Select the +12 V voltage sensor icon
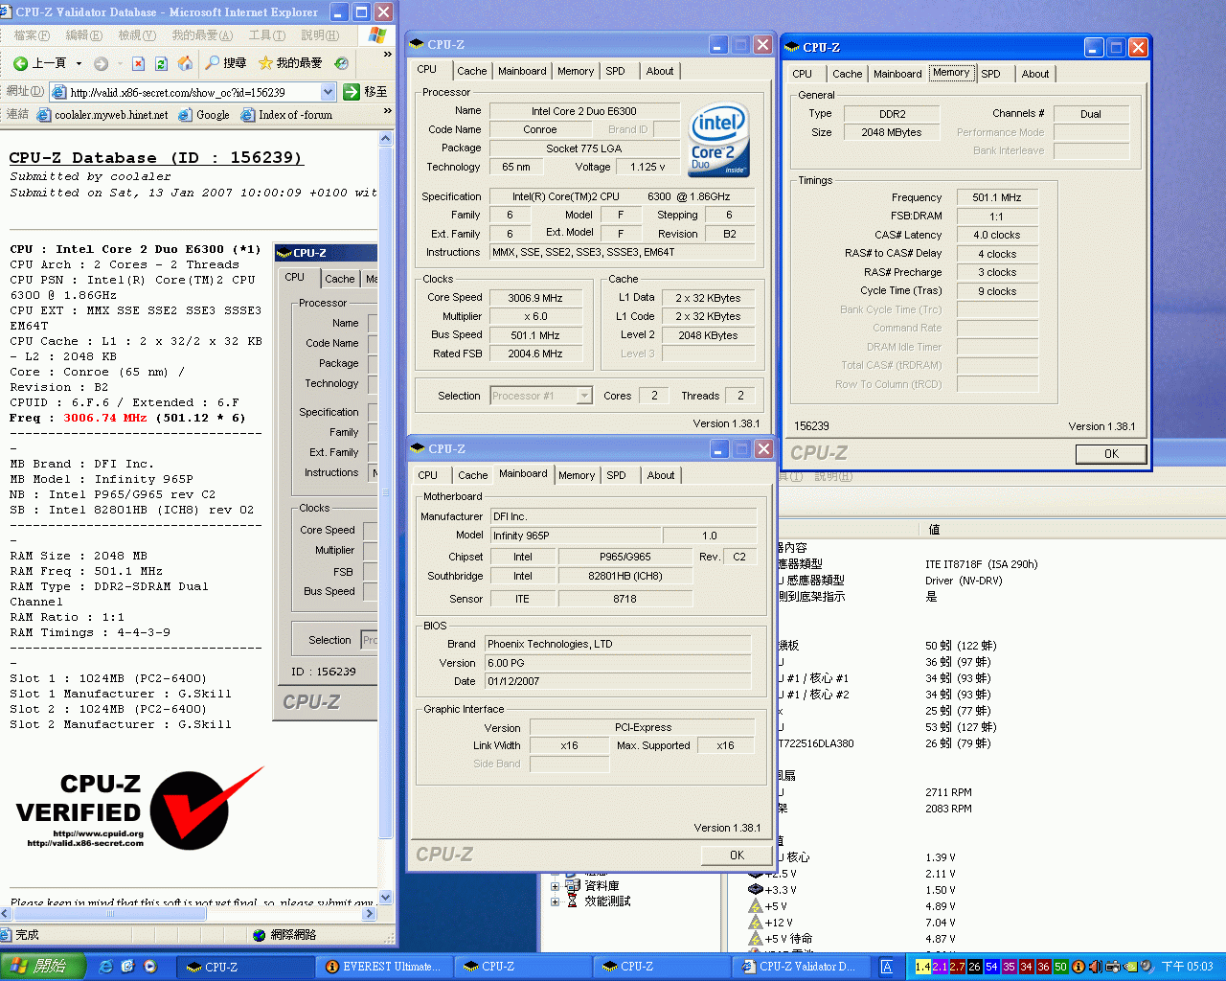The width and height of the screenshot is (1226, 981). click(755, 923)
